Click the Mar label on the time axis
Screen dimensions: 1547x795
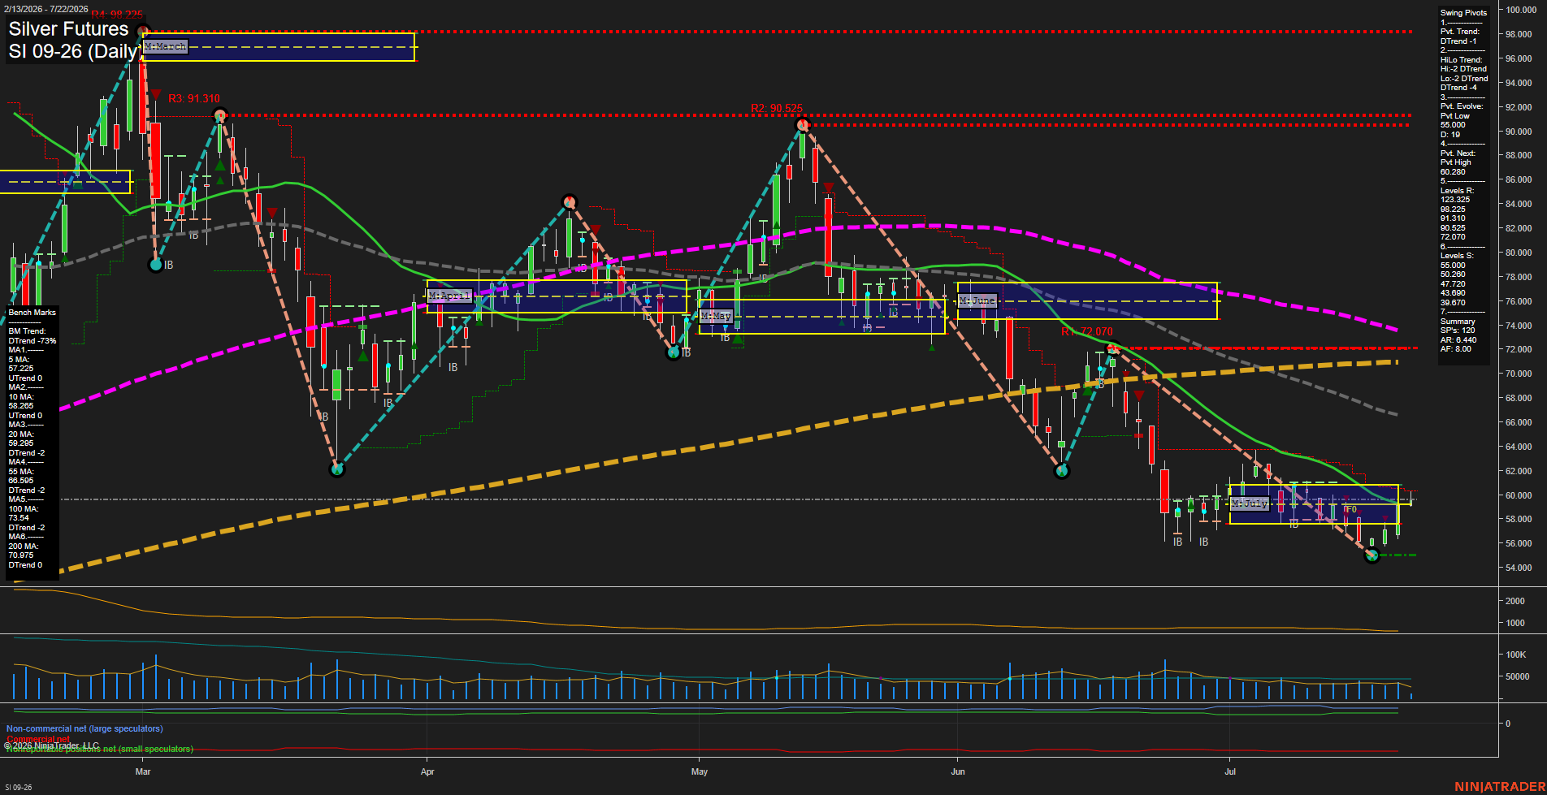click(x=143, y=771)
